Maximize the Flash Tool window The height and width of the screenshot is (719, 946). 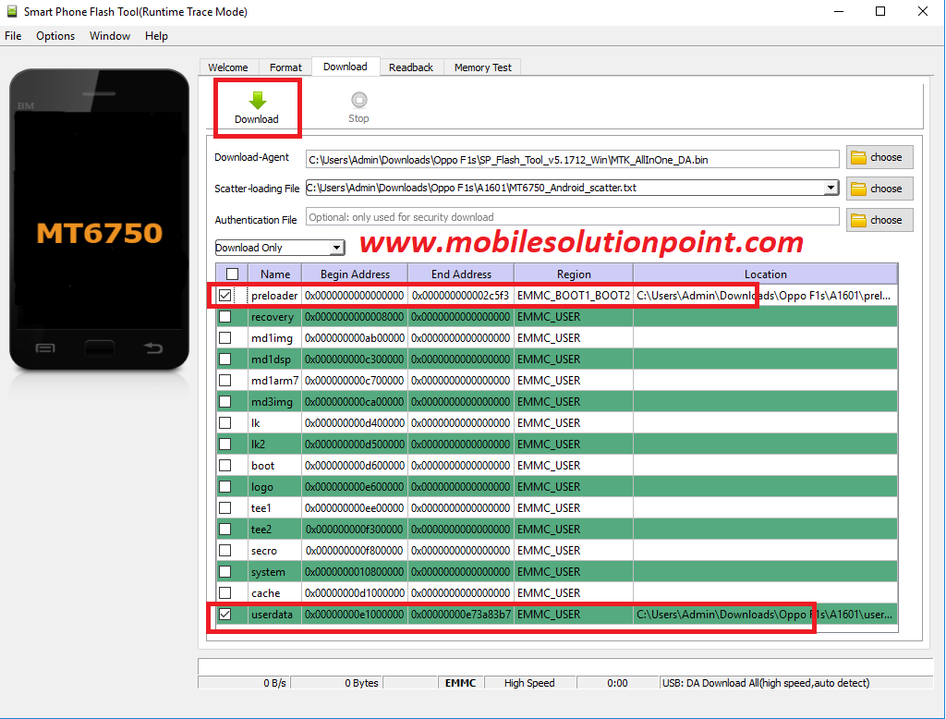click(880, 11)
